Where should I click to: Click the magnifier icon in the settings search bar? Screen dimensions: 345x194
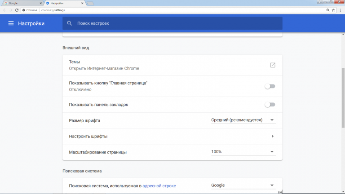click(x=70, y=23)
